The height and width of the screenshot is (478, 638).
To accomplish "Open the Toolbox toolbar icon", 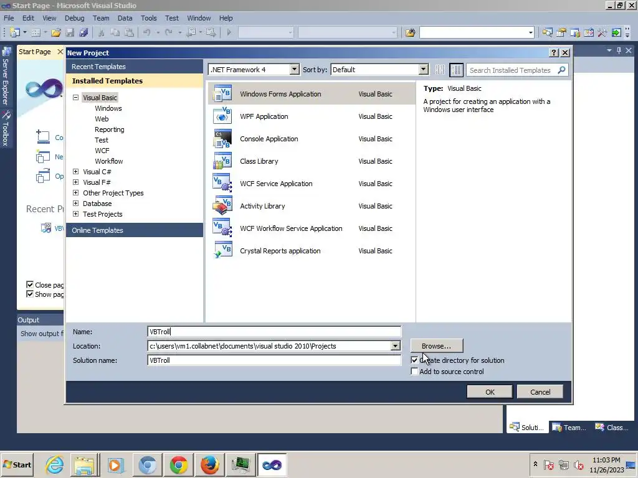I will tap(602, 32).
